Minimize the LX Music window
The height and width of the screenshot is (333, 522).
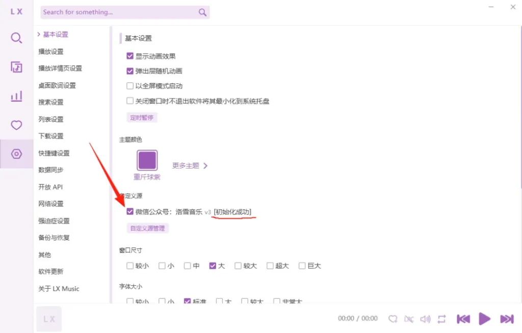491,7
